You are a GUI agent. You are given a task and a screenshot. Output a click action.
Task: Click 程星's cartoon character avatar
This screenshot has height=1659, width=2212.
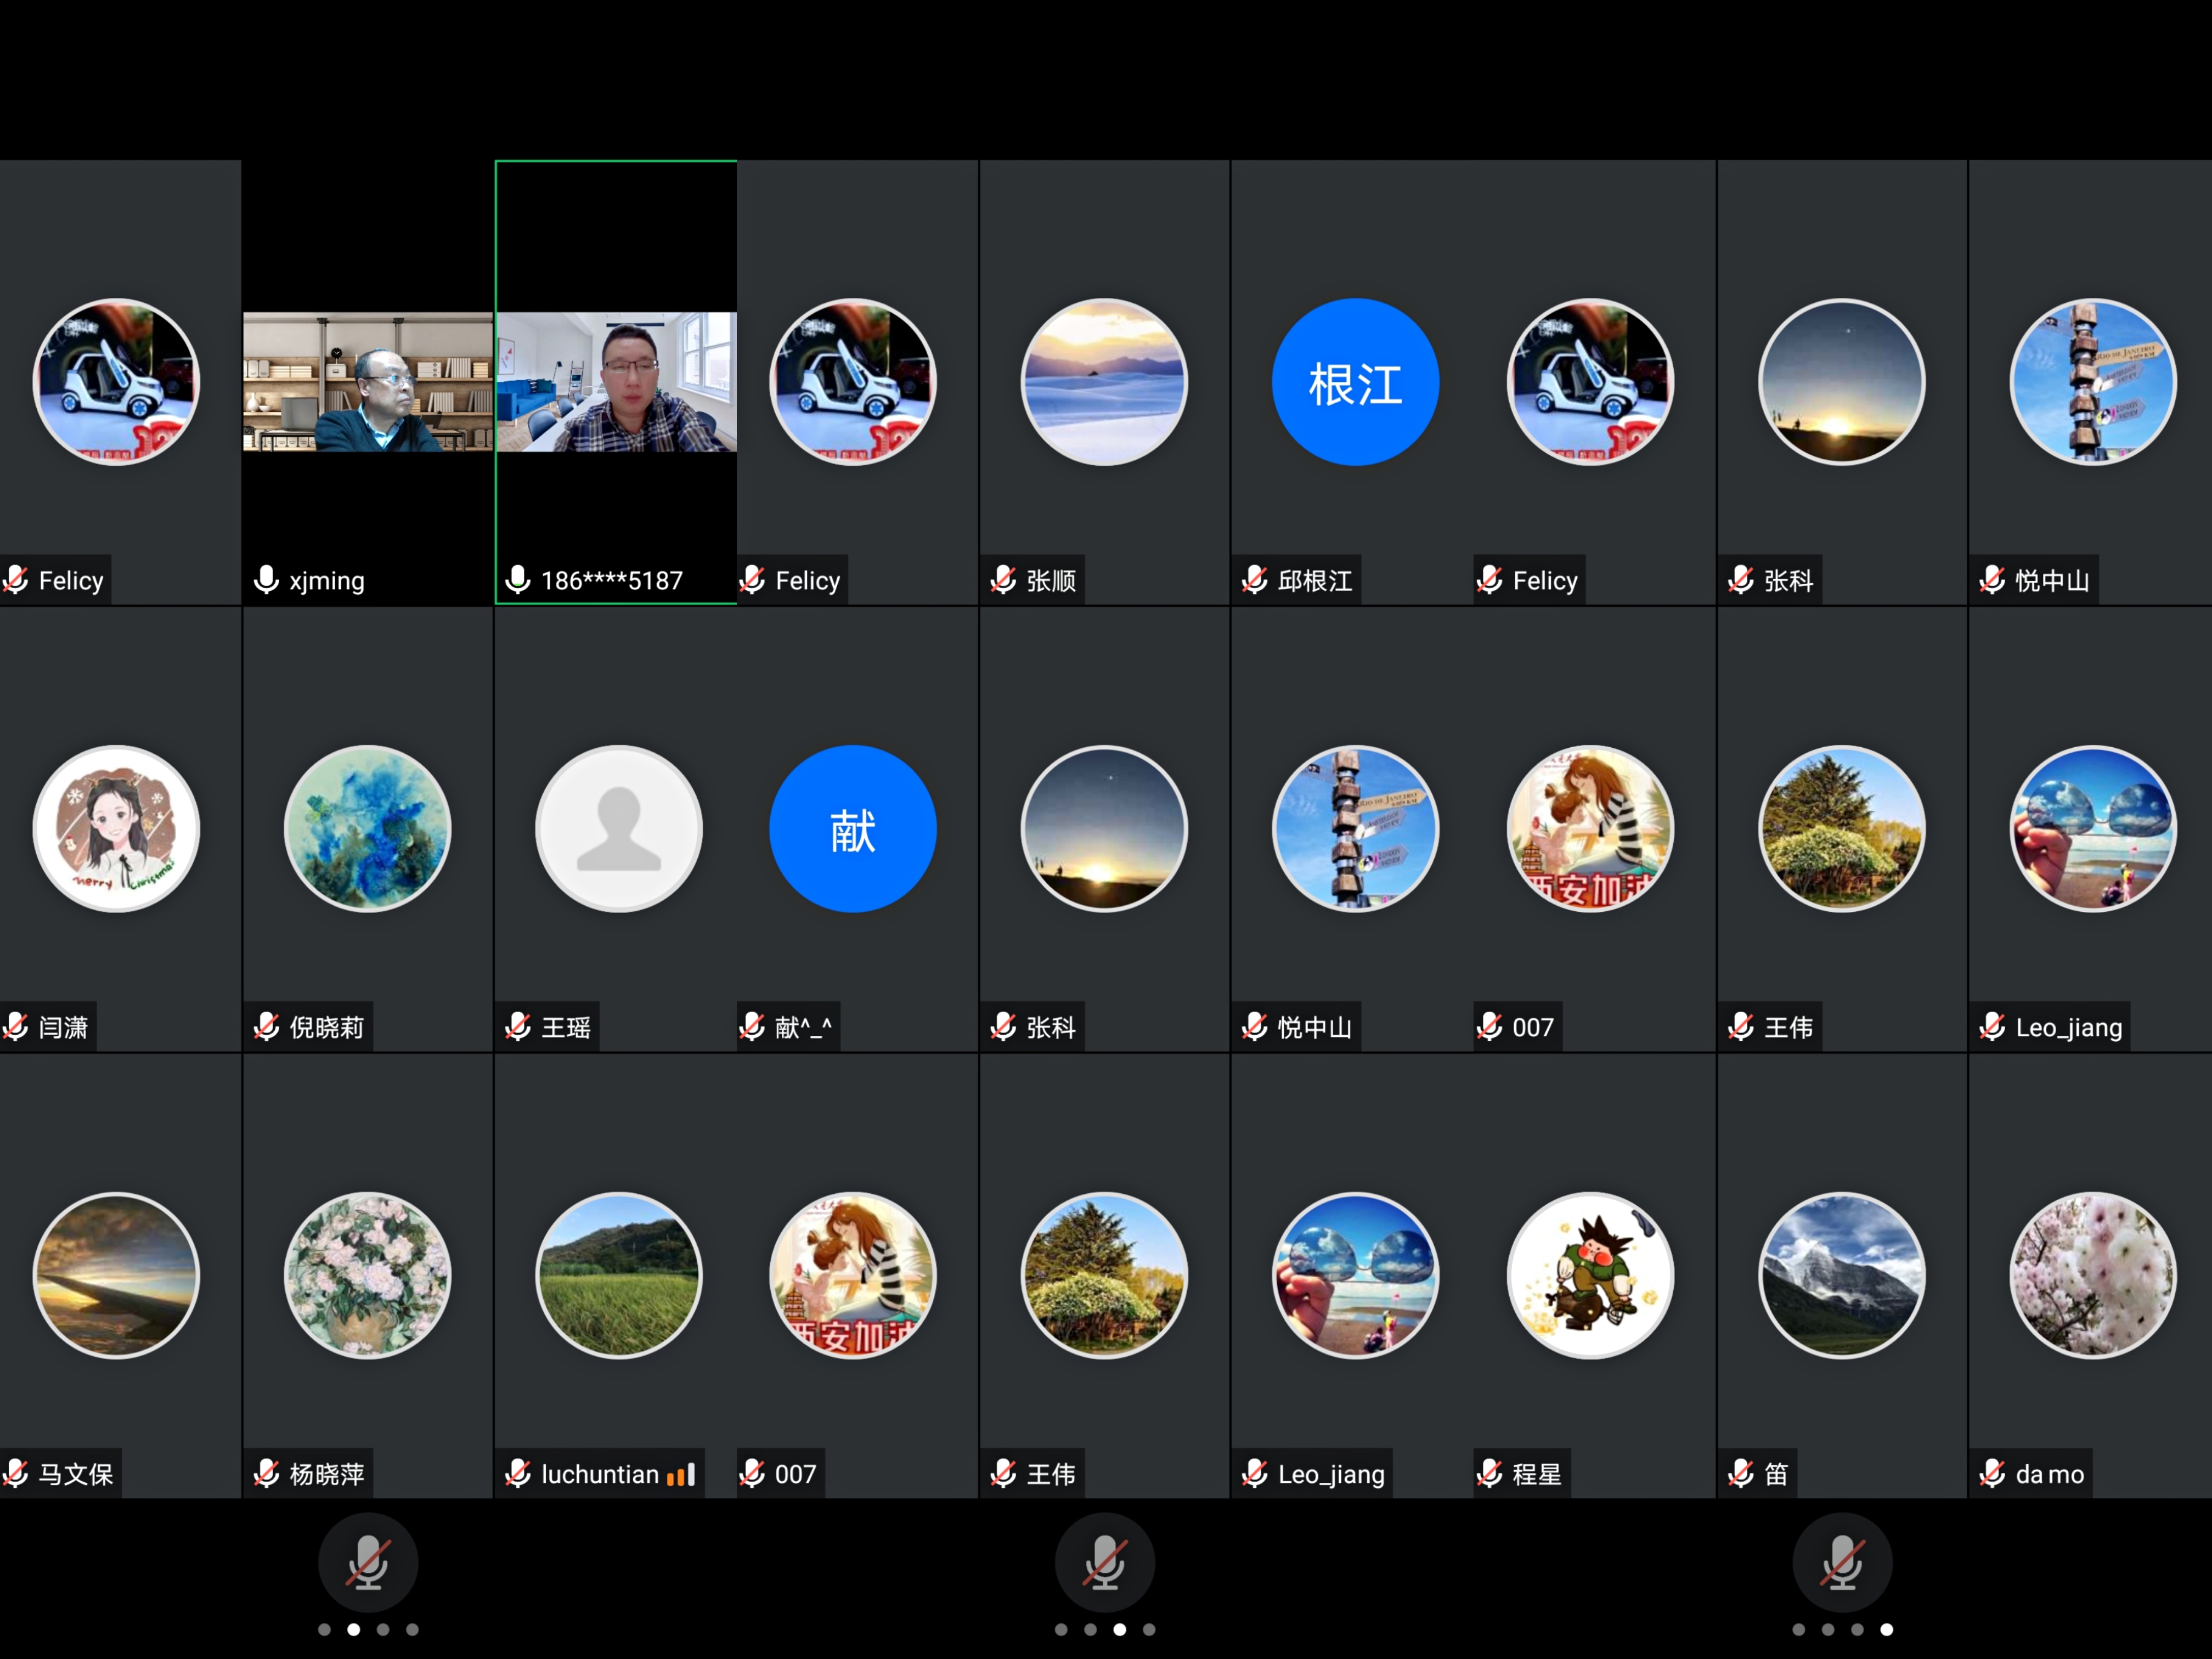coord(1590,1275)
